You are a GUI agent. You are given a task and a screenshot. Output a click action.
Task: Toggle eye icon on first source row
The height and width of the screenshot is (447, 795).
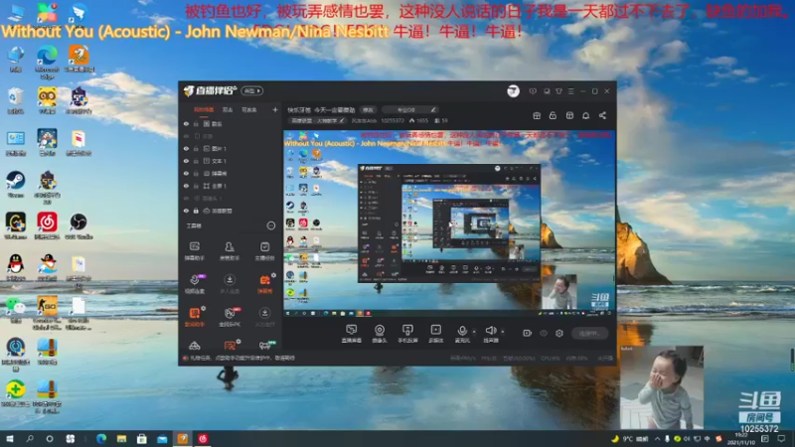[x=186, y=123]
